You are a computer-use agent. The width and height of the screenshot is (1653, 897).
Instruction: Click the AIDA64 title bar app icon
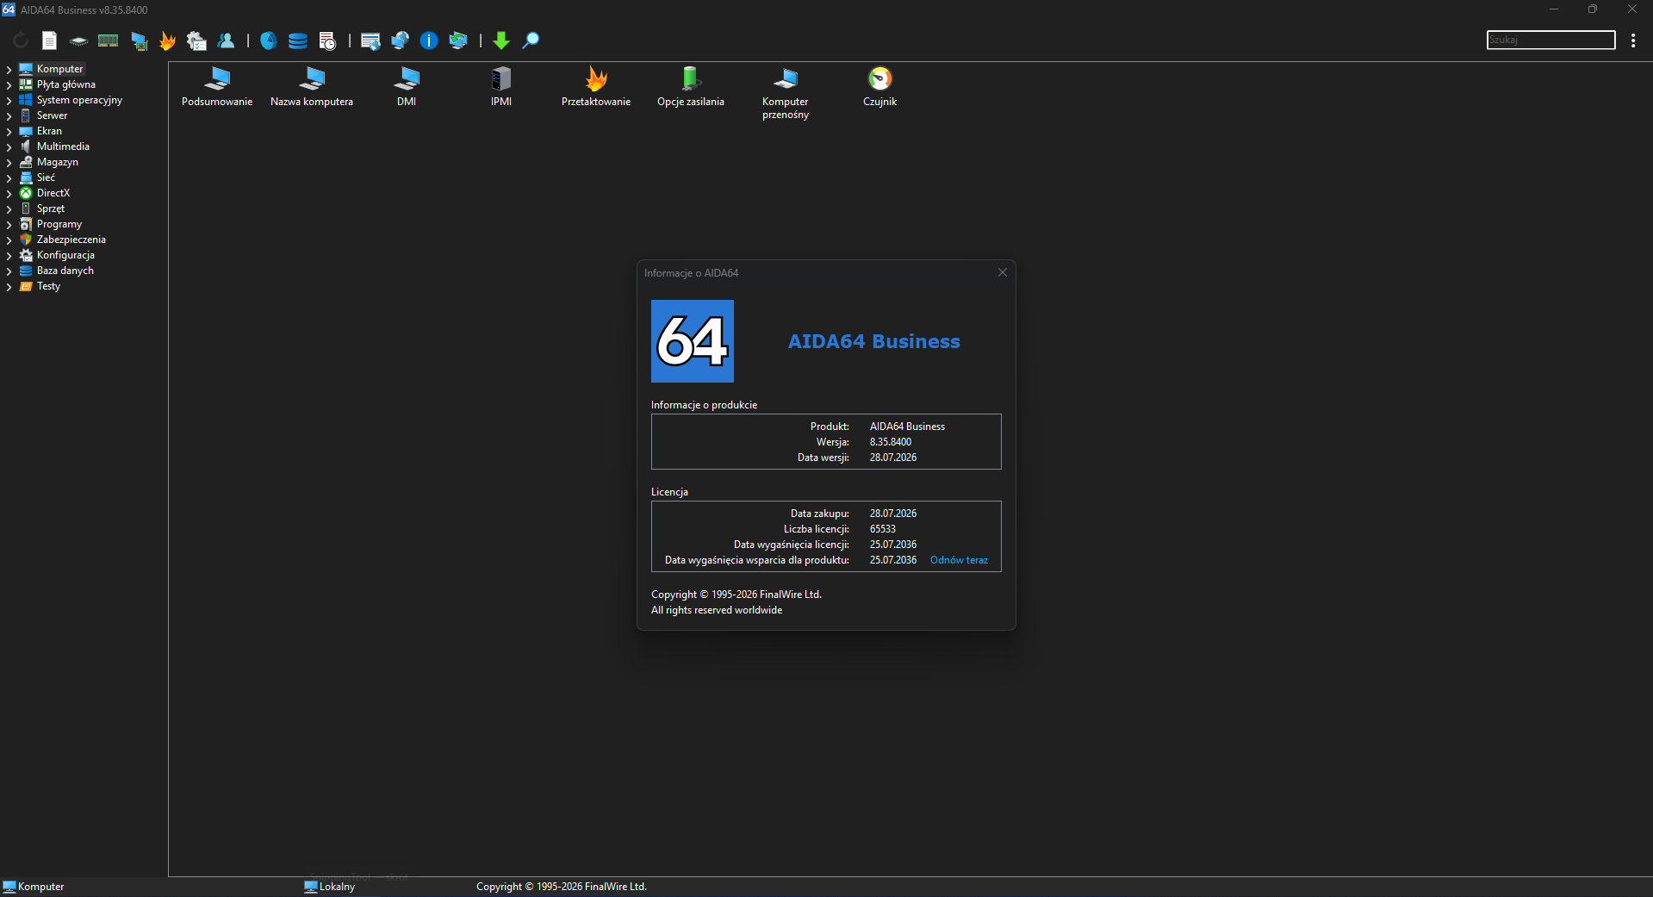click(9, 9)
